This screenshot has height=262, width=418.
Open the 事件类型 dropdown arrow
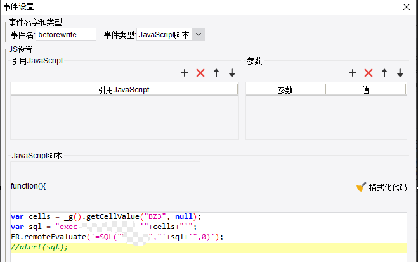199,34
